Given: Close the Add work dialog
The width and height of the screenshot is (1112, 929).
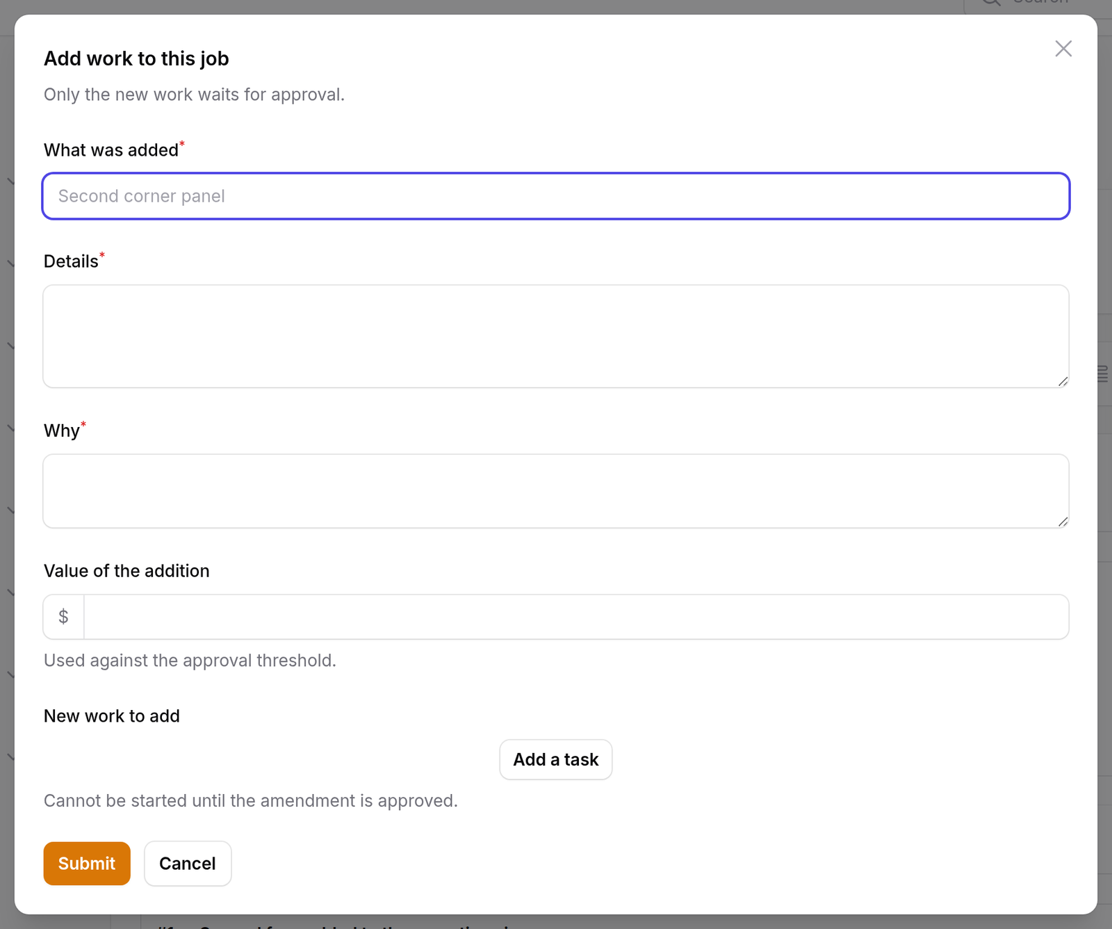Looking at the screenshot, I should [1063, 49].
